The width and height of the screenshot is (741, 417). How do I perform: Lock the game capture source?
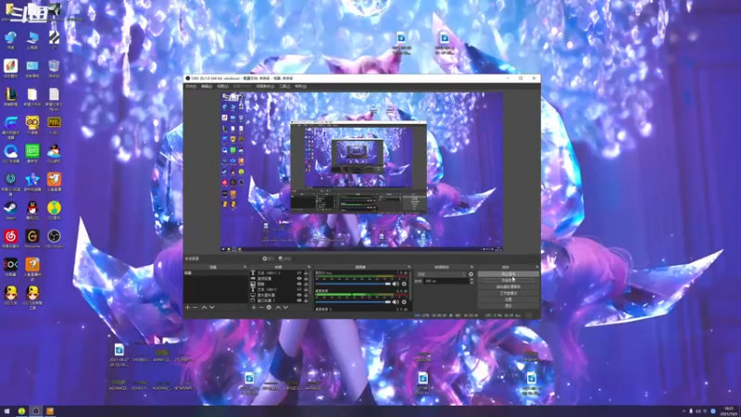[x=306, y=279]
